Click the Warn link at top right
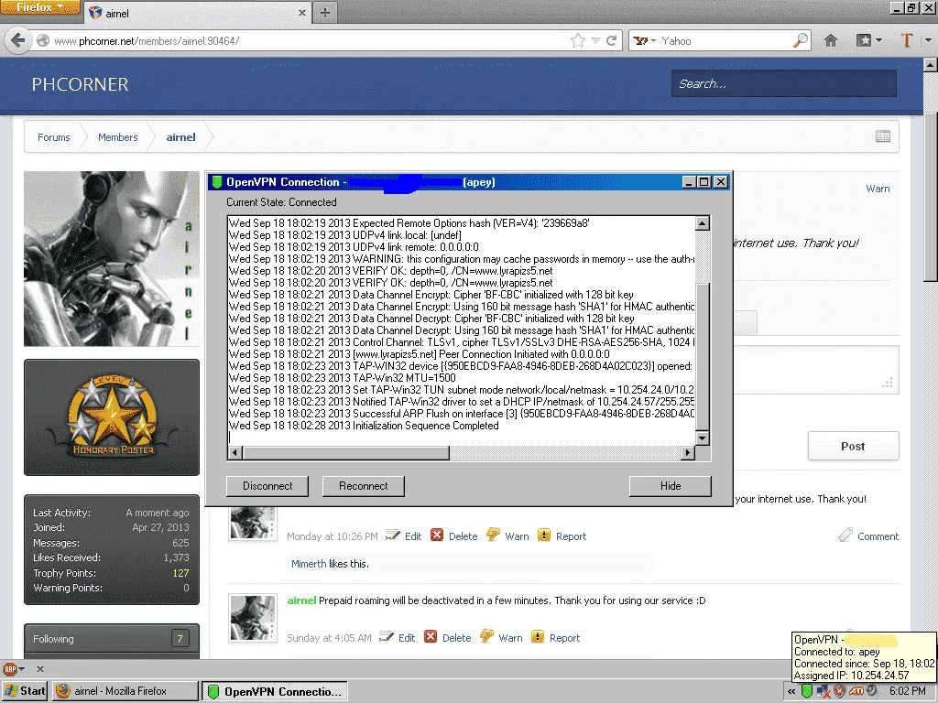Viewport: 938px width, 703px height. 878,189
